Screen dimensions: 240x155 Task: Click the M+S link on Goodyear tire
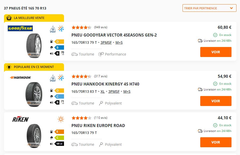point(119,42)
